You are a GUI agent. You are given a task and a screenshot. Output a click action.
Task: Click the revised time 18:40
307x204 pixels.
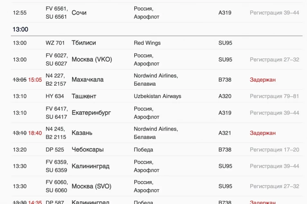[35, 133]
